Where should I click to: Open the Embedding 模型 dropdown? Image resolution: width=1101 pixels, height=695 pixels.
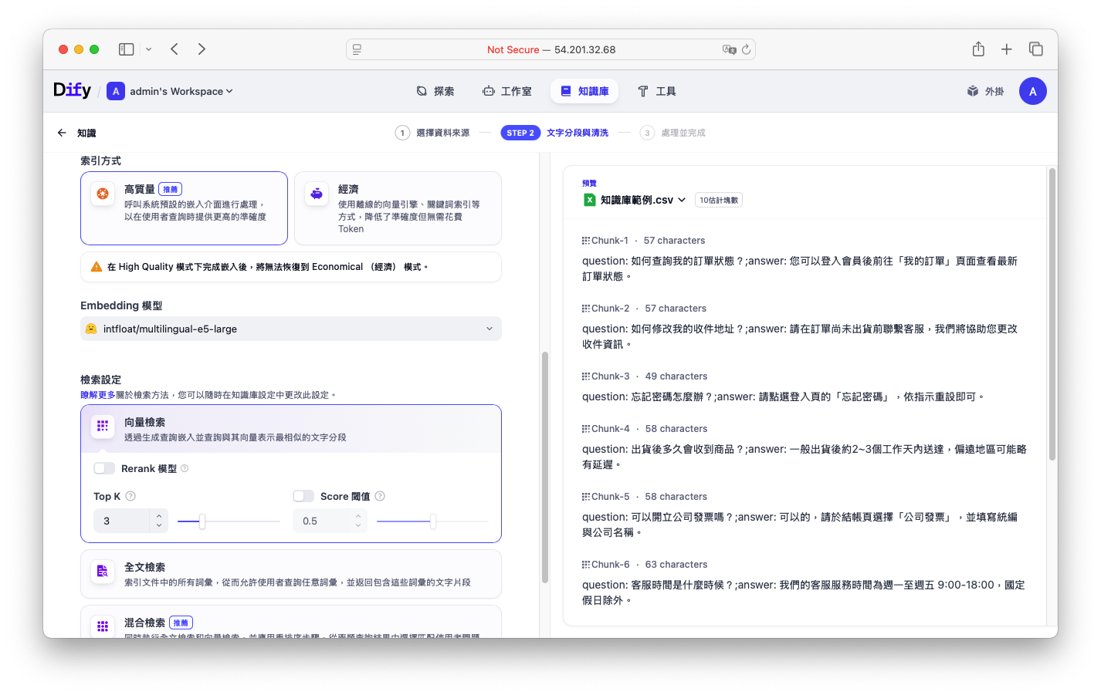[x=291, y=329]
